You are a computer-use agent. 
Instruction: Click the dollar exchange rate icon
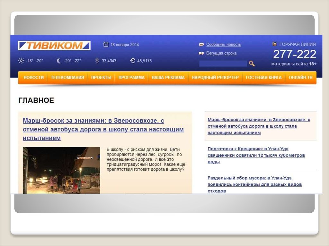tap(97, 61)
